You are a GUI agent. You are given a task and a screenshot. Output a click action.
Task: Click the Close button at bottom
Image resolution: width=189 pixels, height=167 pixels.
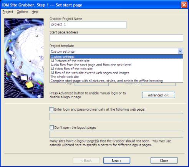pyautogui.click(x=164, y=160)
